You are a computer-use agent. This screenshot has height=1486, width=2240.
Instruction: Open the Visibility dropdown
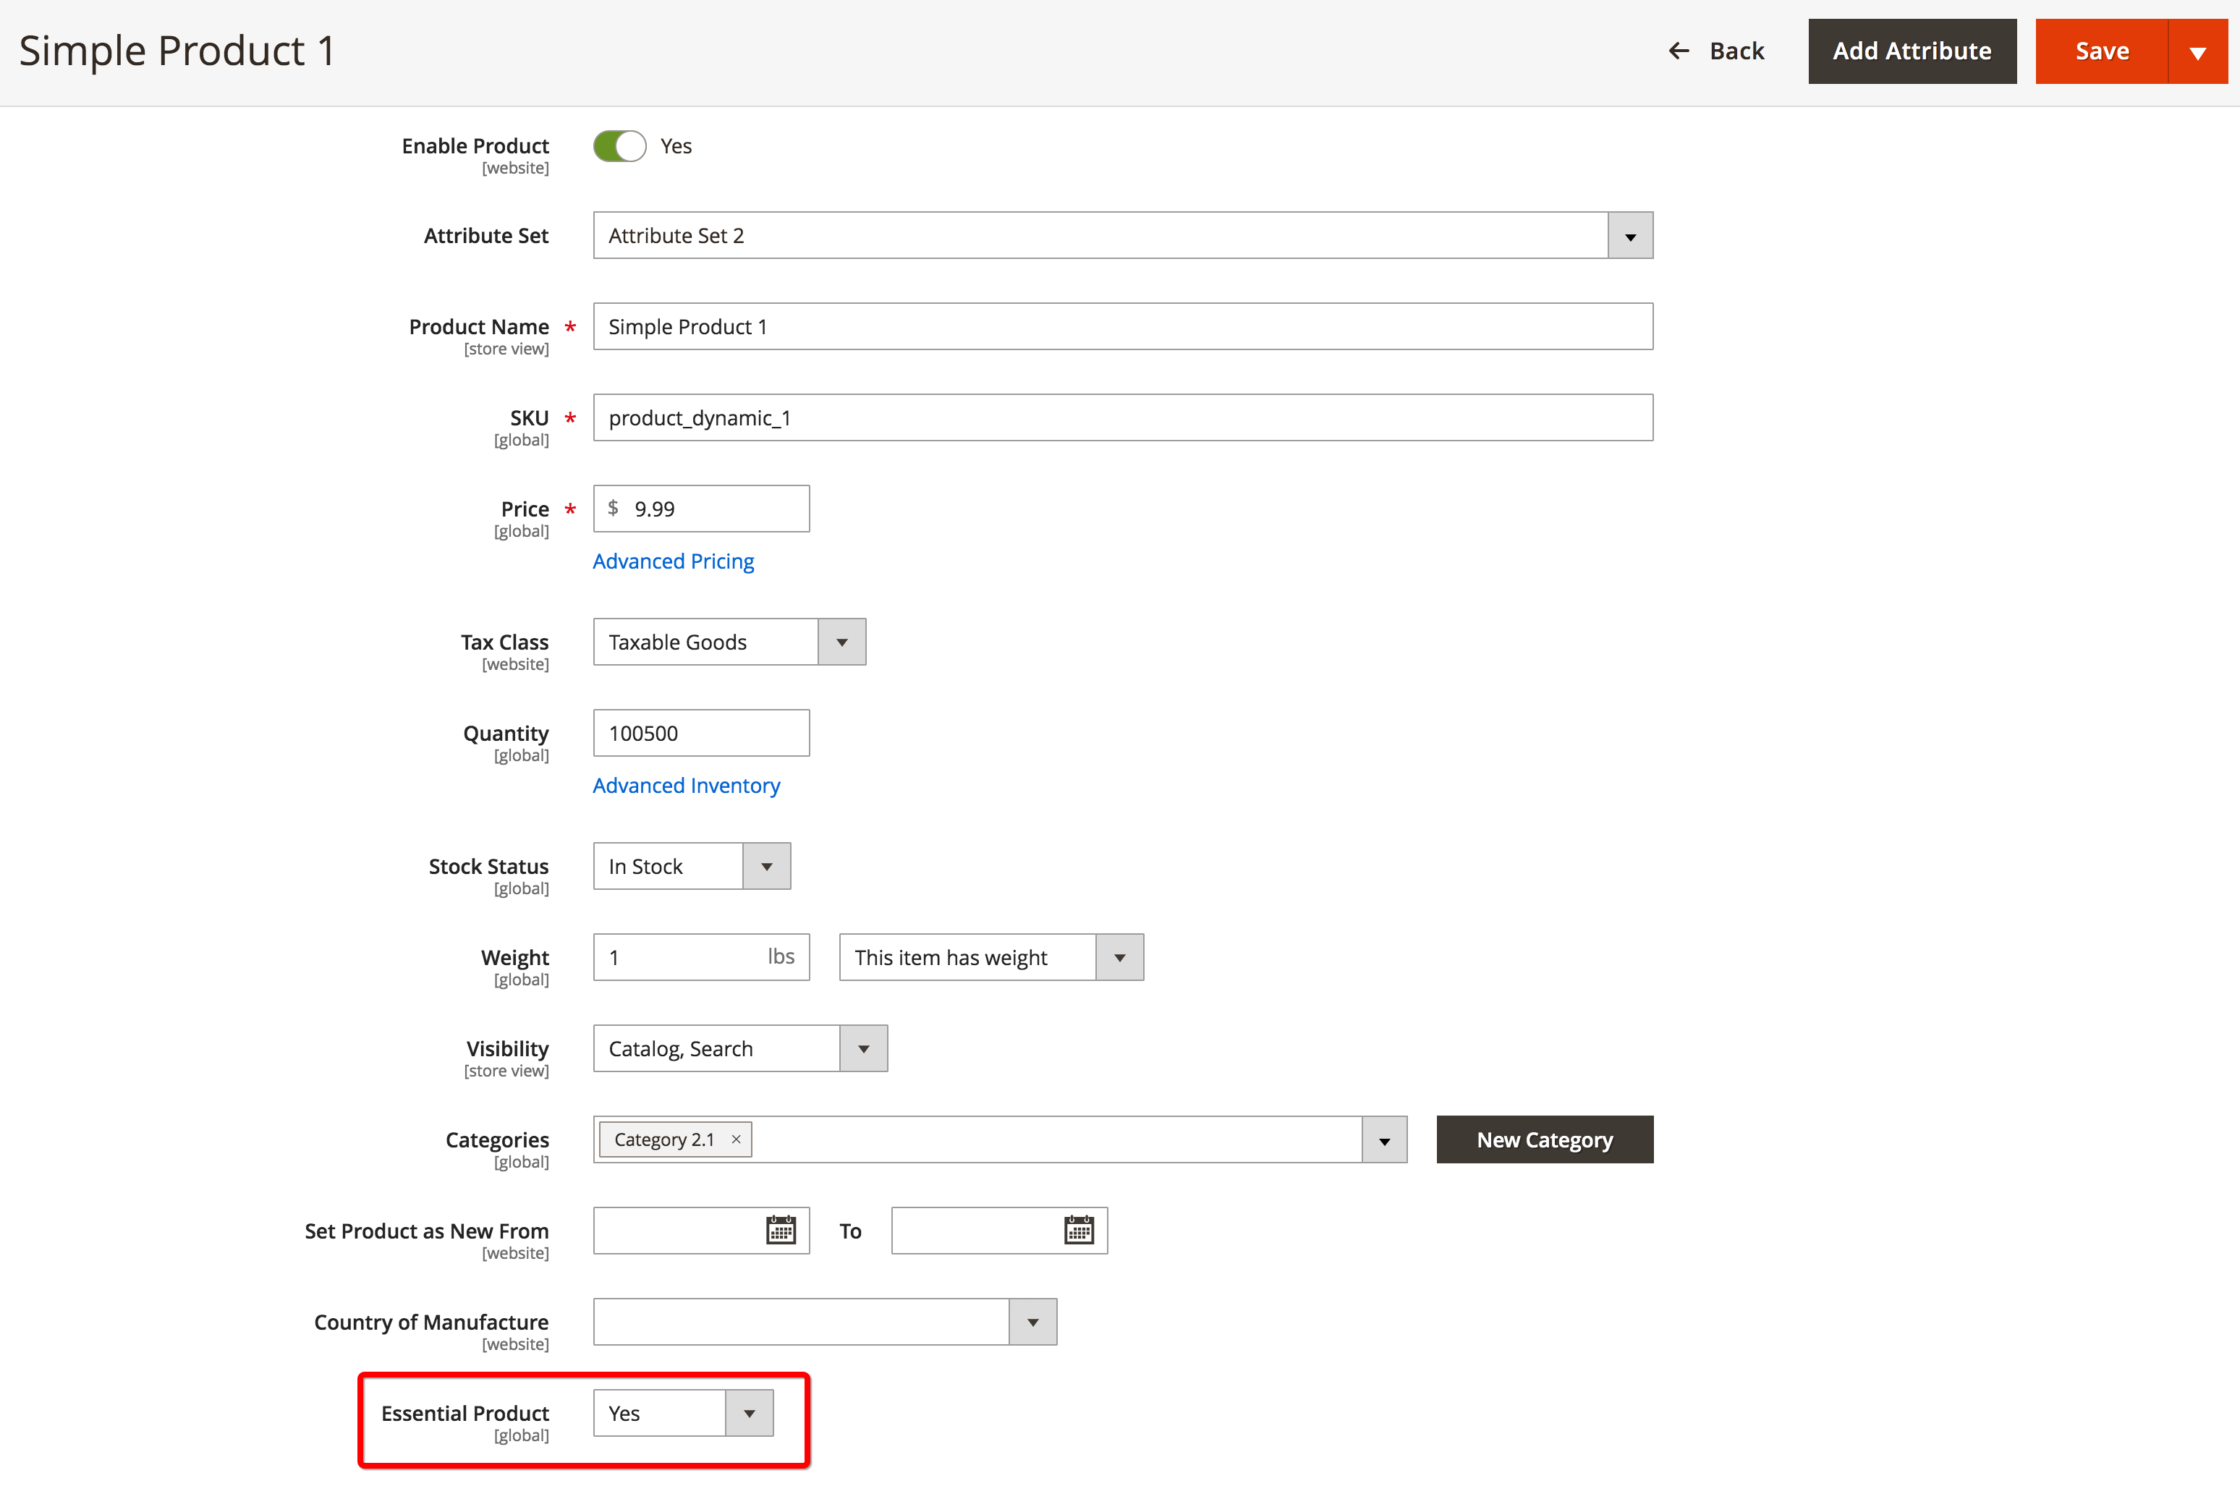(863, 1049)
